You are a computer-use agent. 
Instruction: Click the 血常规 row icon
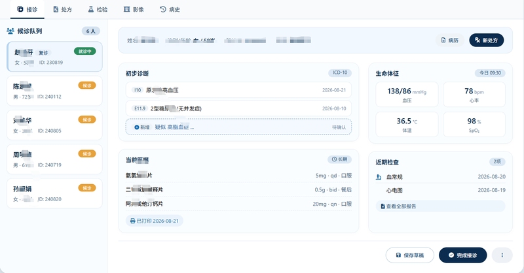[379, 177]
